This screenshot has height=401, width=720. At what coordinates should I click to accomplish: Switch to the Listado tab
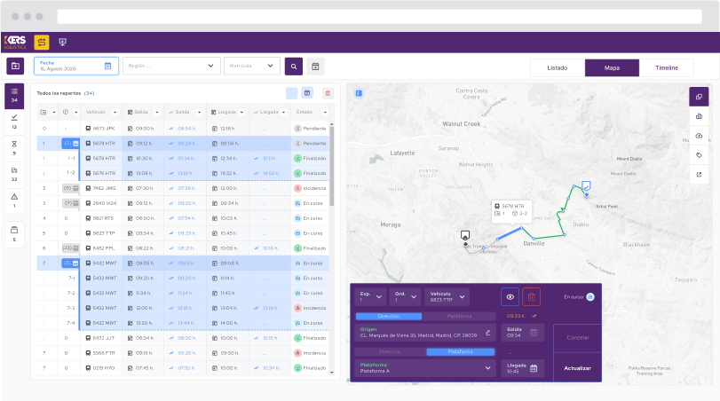(x=557, y=67)
